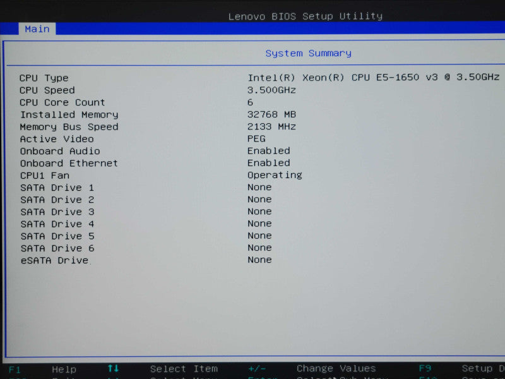Click the None value for SATA Drive 6
This screenshot has height=379, width=505.
[x=259, y=248]
